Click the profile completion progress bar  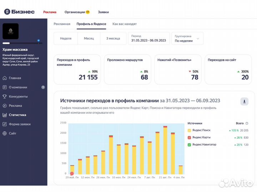(22, 43)
